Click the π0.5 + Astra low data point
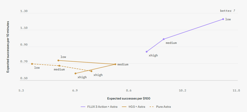This screenshot has height=112, width=247. pyautogui.click(x=58, y=60)
